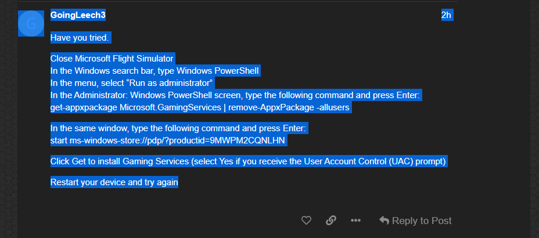
Task: Click the Administrator: Windows PowerShell screen line
Action: coord(235,95)
